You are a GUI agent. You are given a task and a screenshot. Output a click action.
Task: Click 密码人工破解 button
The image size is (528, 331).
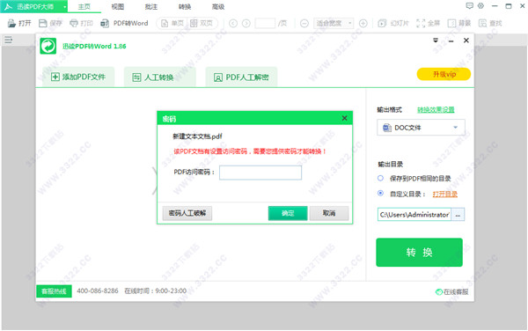click(187, 213)
